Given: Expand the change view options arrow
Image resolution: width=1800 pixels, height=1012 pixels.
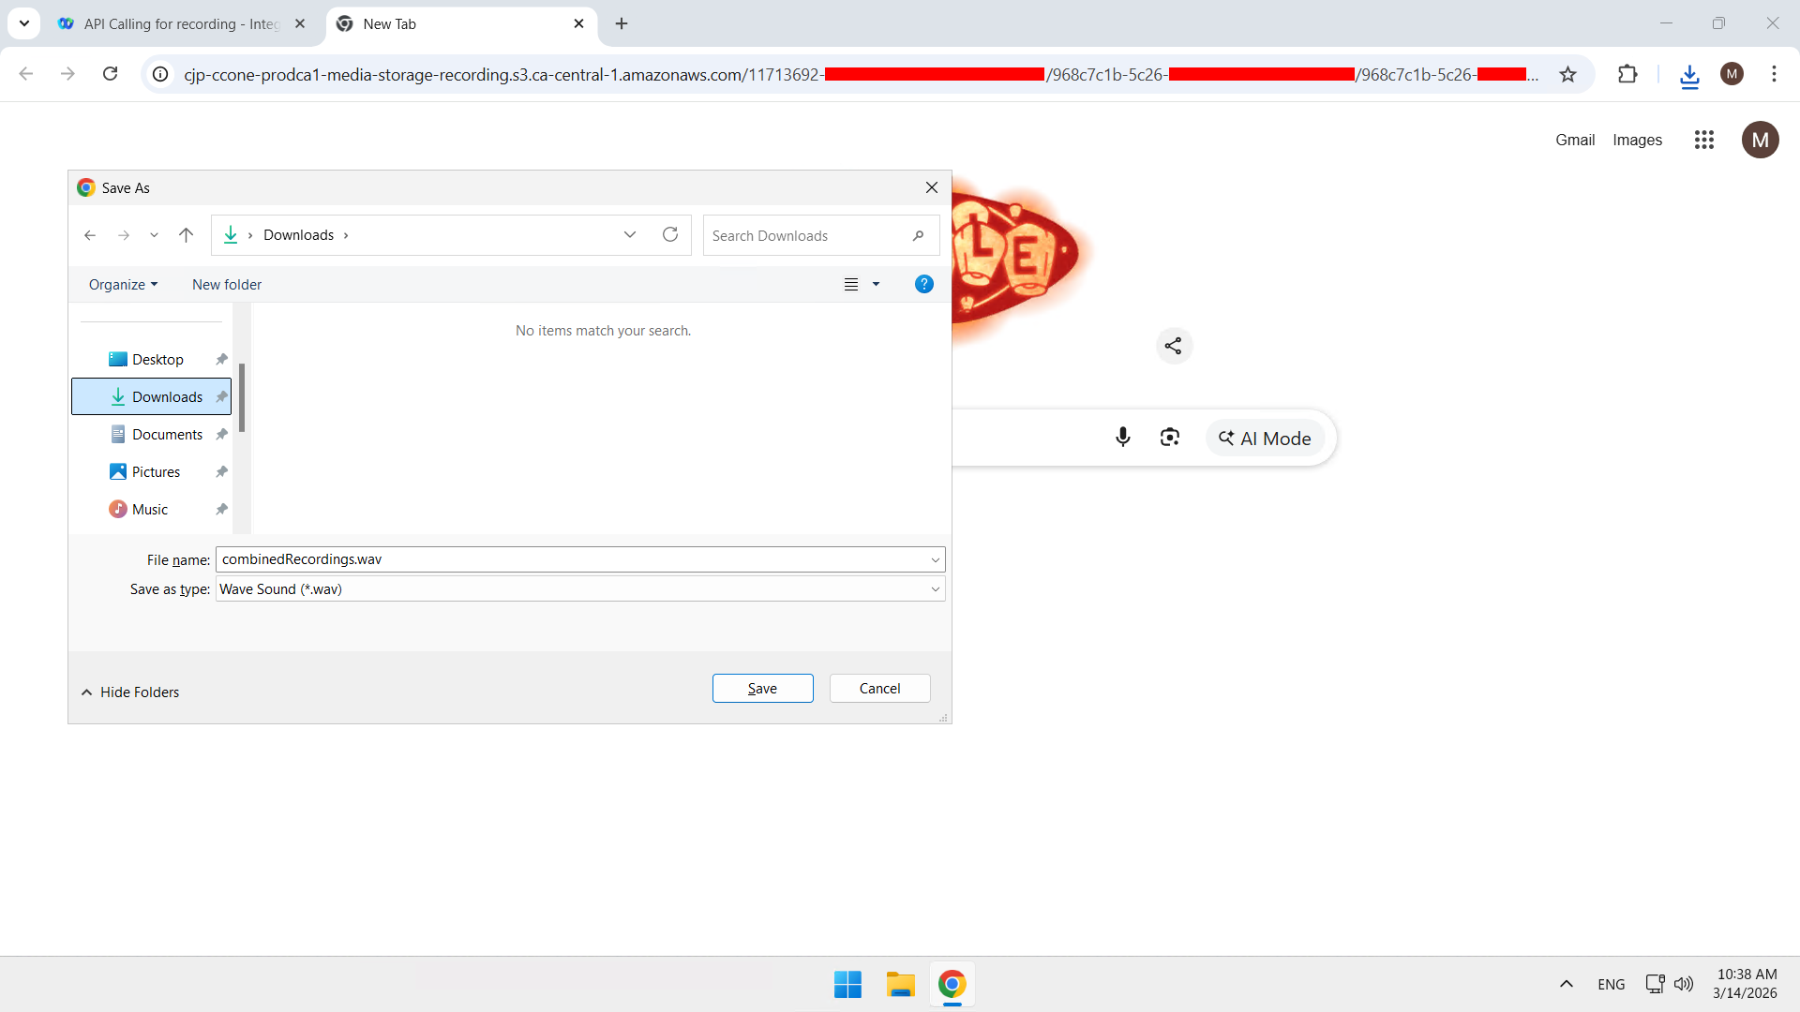Looking at the screenshot, I should click(876, 285).
